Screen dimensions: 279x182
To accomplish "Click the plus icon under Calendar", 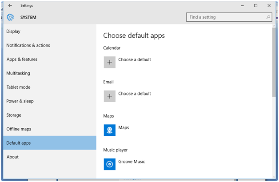I will 110,62.
